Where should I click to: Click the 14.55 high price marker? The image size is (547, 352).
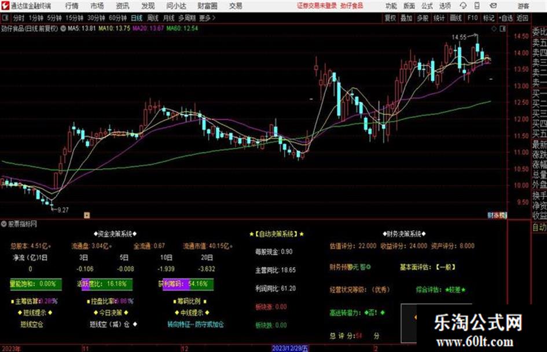(459, 37)
